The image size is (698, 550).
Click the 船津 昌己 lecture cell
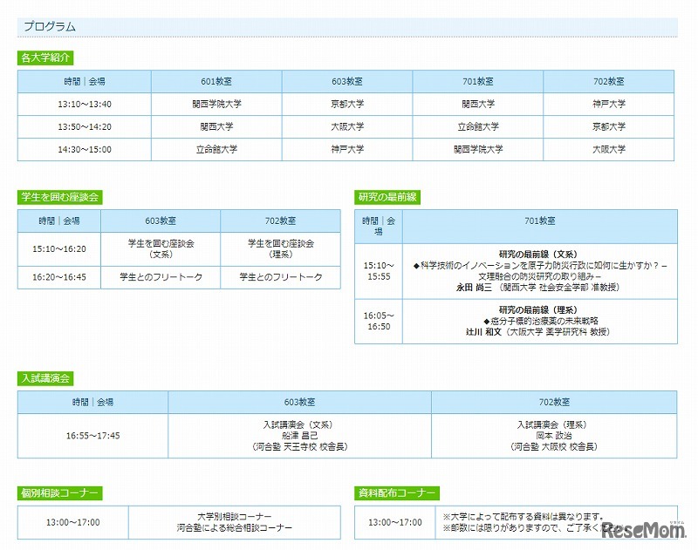click(299, 435)
